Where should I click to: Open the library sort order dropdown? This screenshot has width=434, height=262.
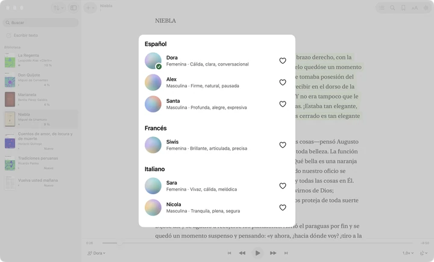tap(58, 8)
